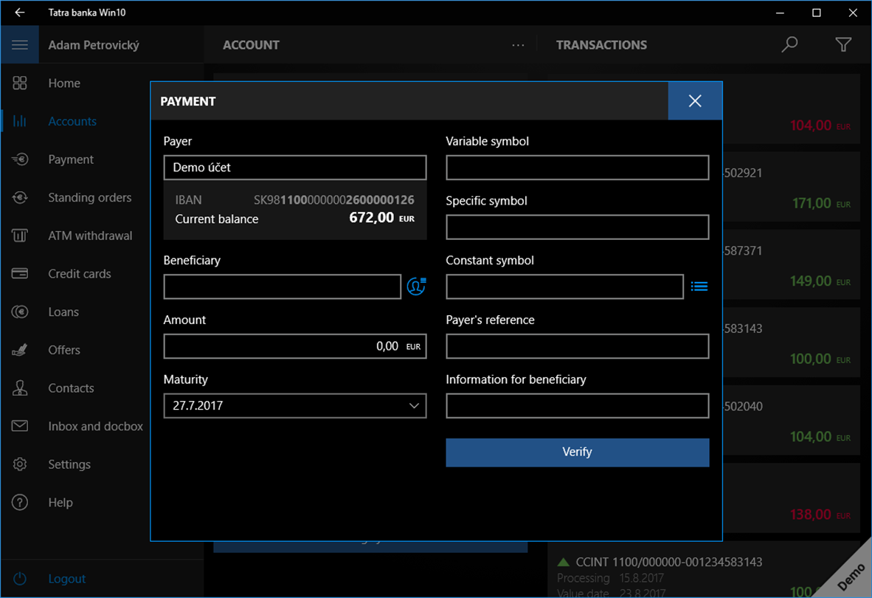Focus the Specific symbol field

pyautogui.click(x=577, y=227)
